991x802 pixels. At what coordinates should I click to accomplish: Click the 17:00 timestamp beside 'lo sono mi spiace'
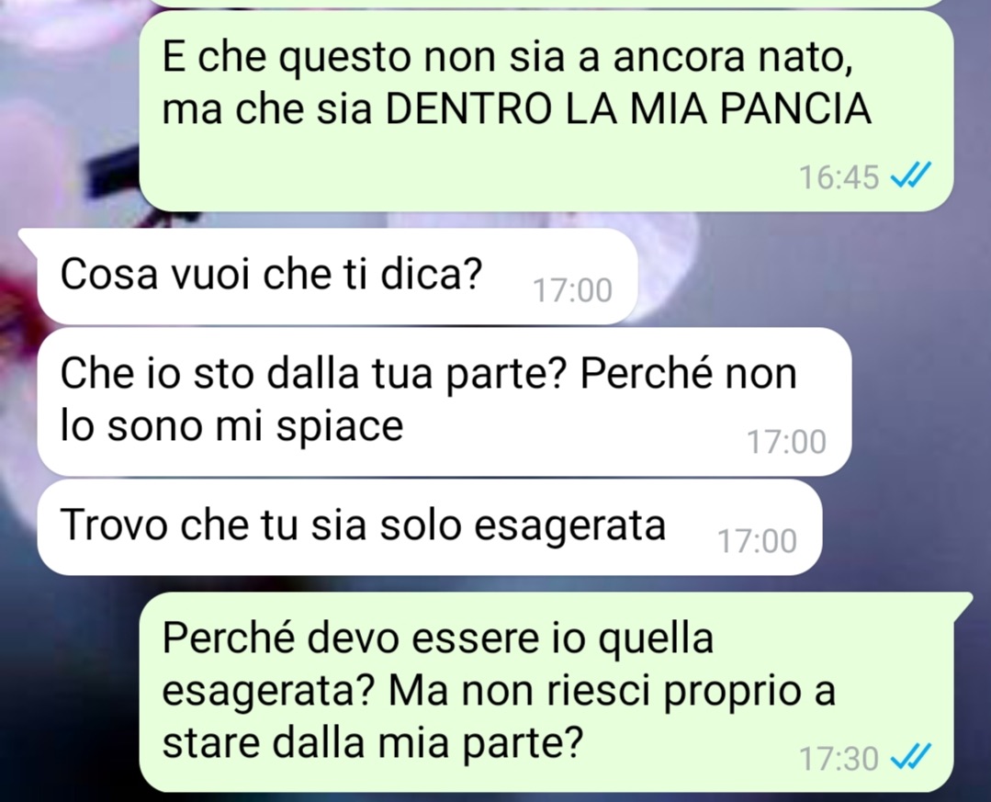coord(787,442)
